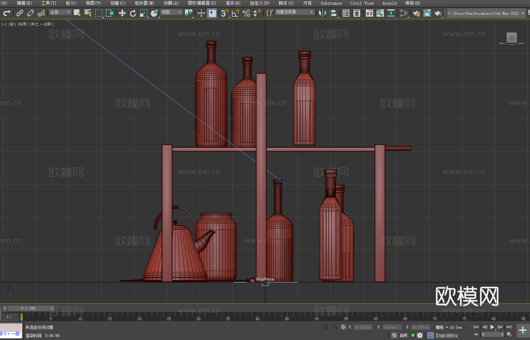
Task: Toggle the Scene Explorer icon
Action: click(x=346, y=13)
